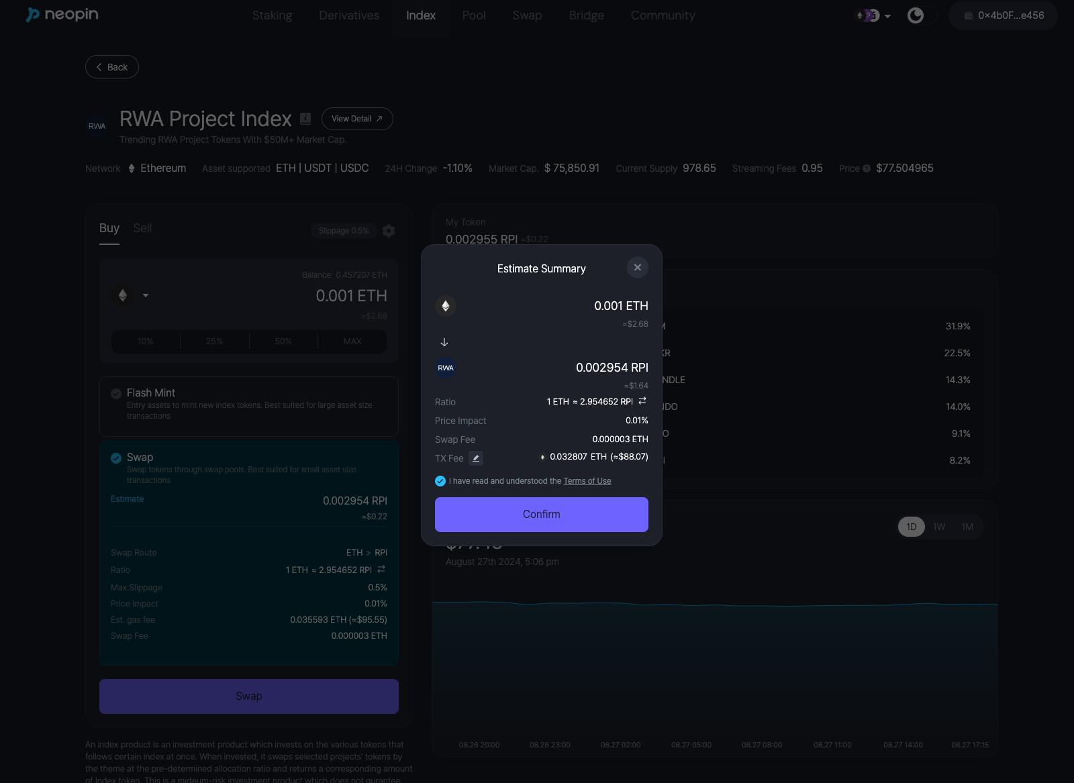Image resolution: width=1074 pixels, height=783 pixels.
Task: Open the network selector dropdown
Action: (873, 15)
